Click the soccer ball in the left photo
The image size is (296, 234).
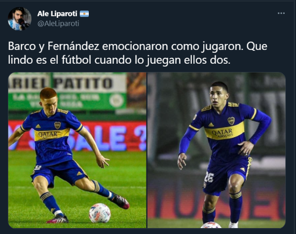100,213
